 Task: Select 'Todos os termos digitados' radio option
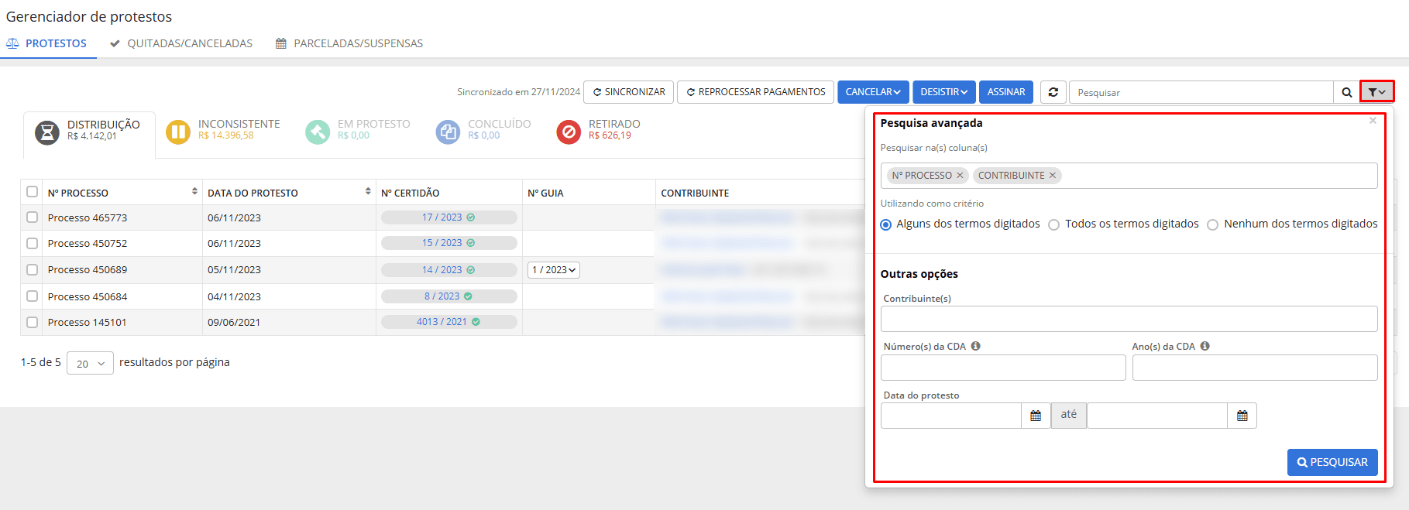click(x=1053, y=224)
